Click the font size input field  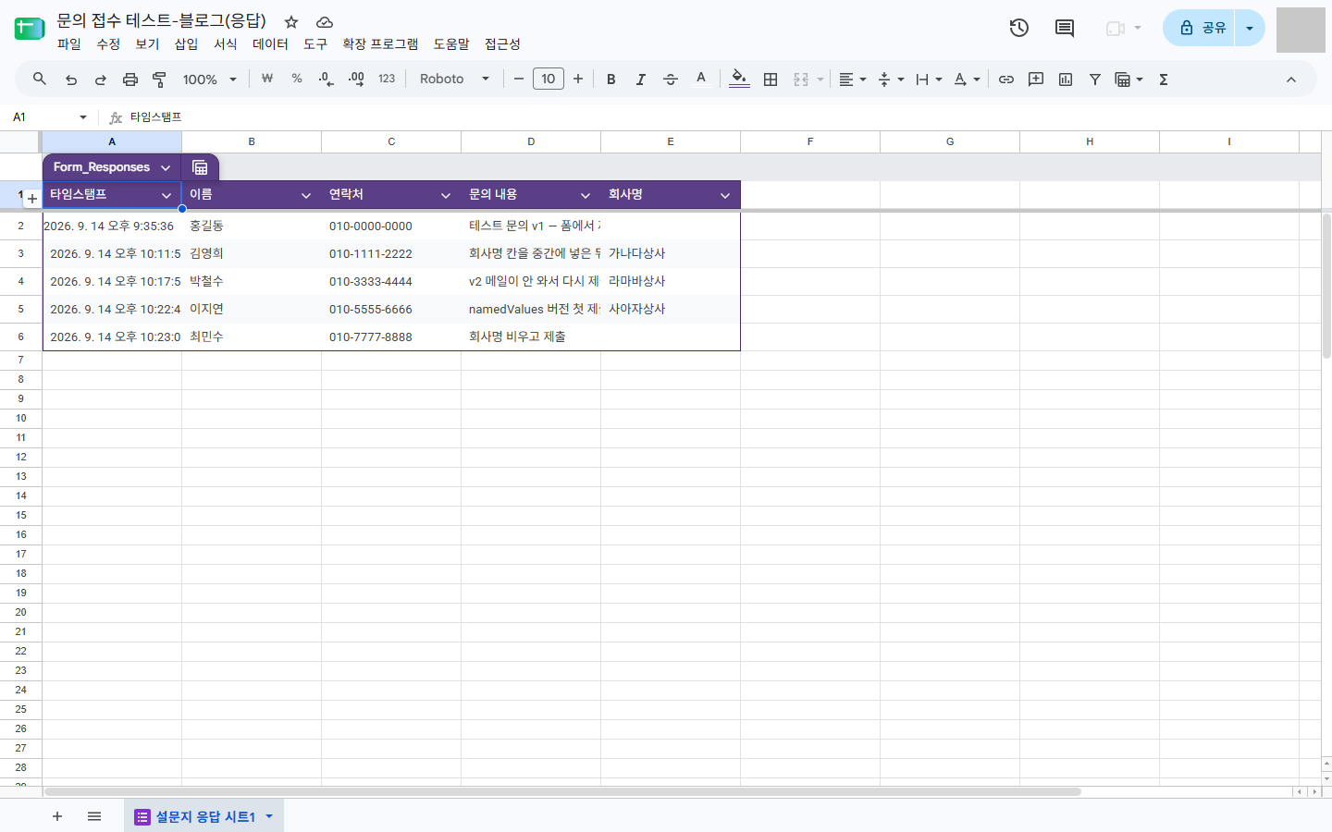click(x=549, y=80)
